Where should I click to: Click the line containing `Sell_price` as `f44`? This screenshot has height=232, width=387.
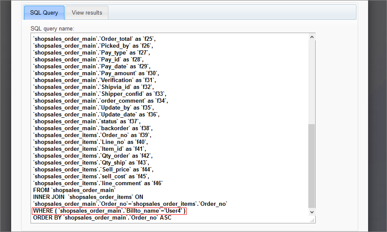[x=94, y=170]
